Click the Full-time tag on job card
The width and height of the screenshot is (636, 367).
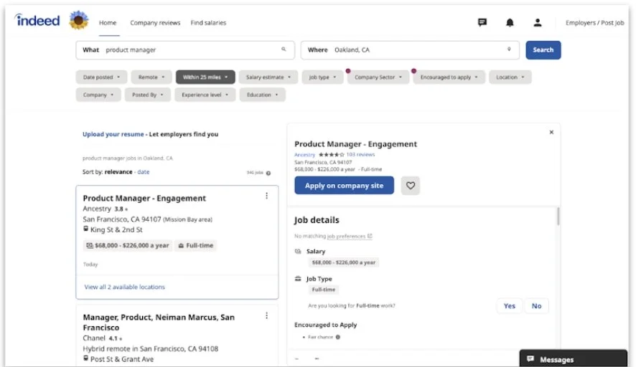[195, 245]
